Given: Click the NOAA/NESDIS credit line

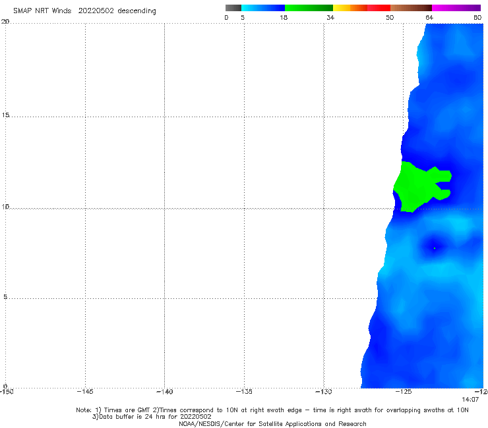Looking at the screenshot, I should pyautogui.click(x=272, y=424).
